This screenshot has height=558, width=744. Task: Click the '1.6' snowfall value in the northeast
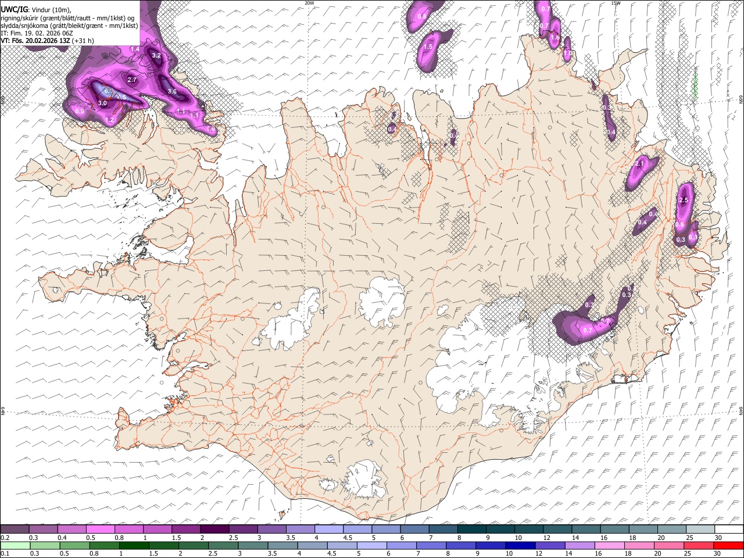(555, 38)
